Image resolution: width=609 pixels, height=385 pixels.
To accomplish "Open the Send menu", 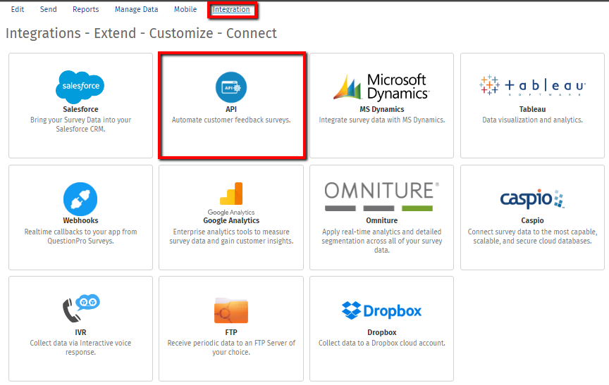I will click(x=48, y=9).
